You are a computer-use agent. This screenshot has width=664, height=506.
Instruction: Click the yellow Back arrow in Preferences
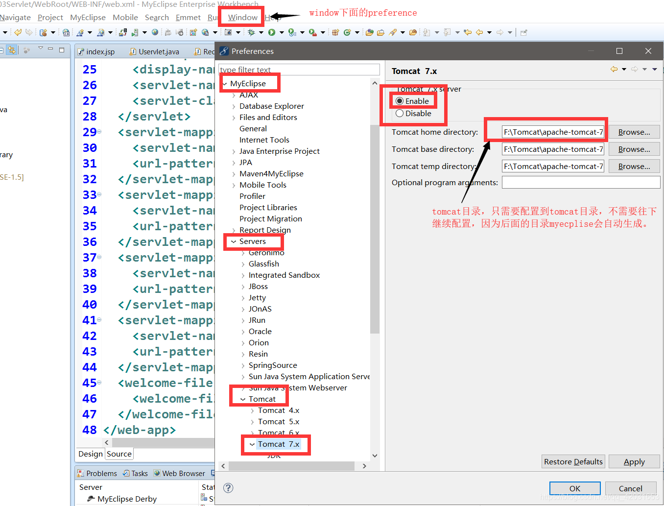[614, 70]
